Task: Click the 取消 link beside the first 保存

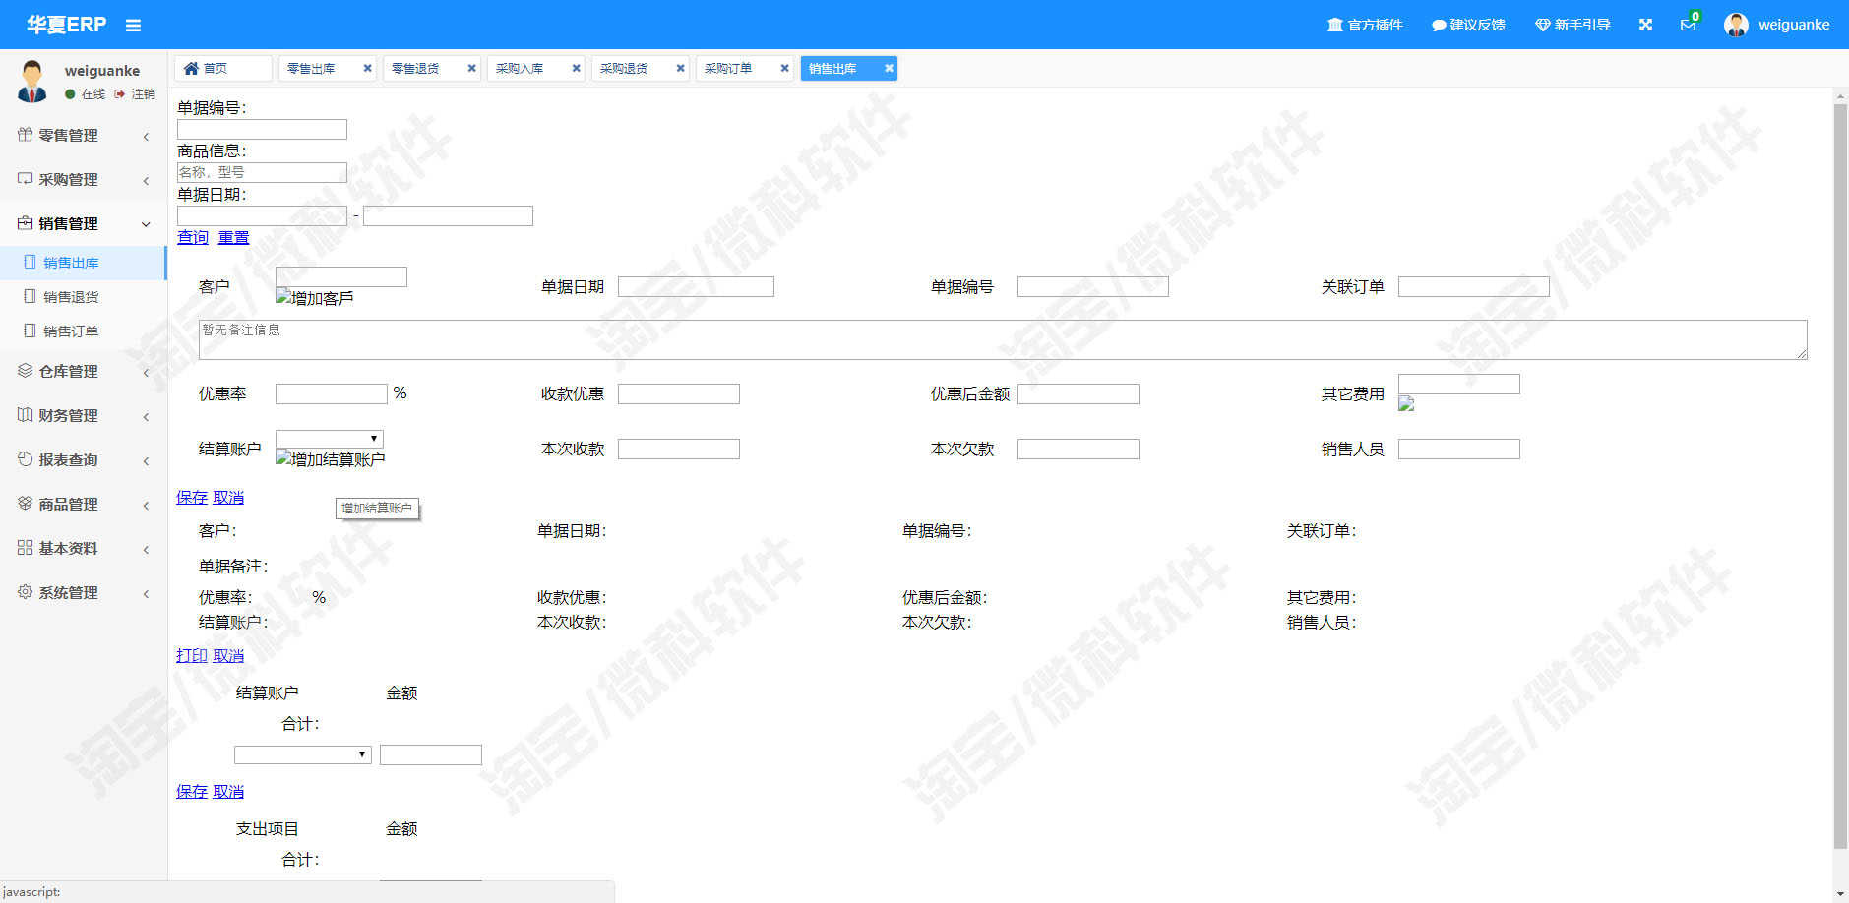Action: point(228,498)
